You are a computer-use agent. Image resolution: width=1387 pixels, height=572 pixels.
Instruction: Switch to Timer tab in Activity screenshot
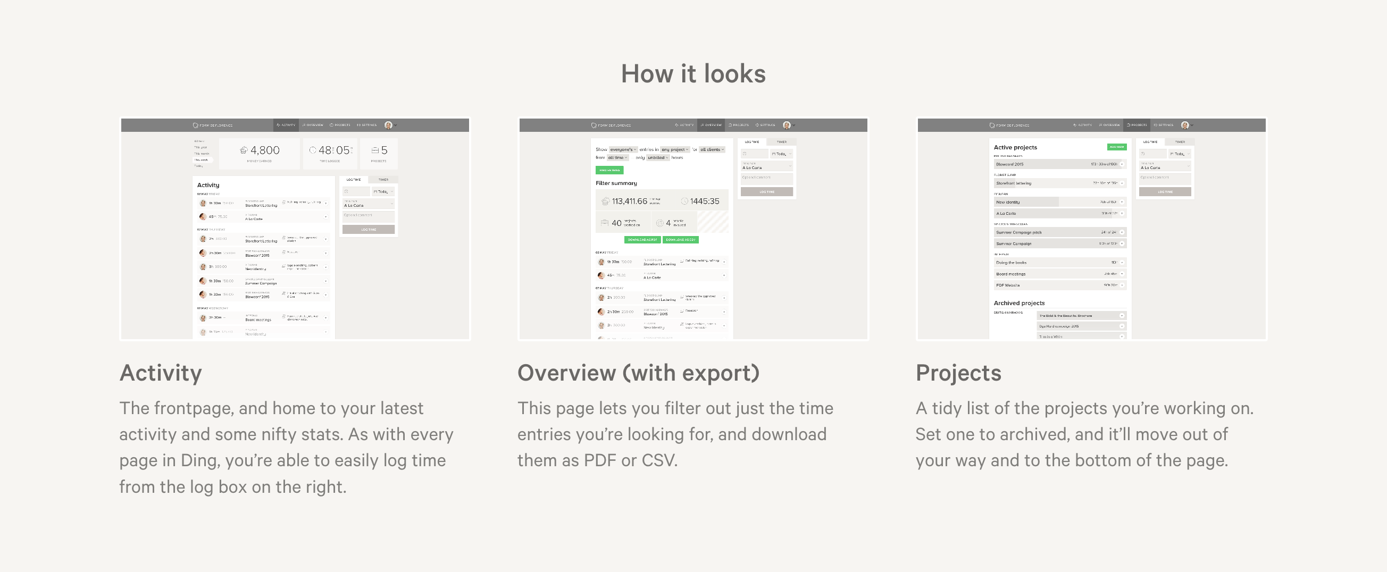tap(383, 180)
